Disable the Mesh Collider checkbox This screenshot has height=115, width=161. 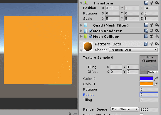(x=90, y=36)
